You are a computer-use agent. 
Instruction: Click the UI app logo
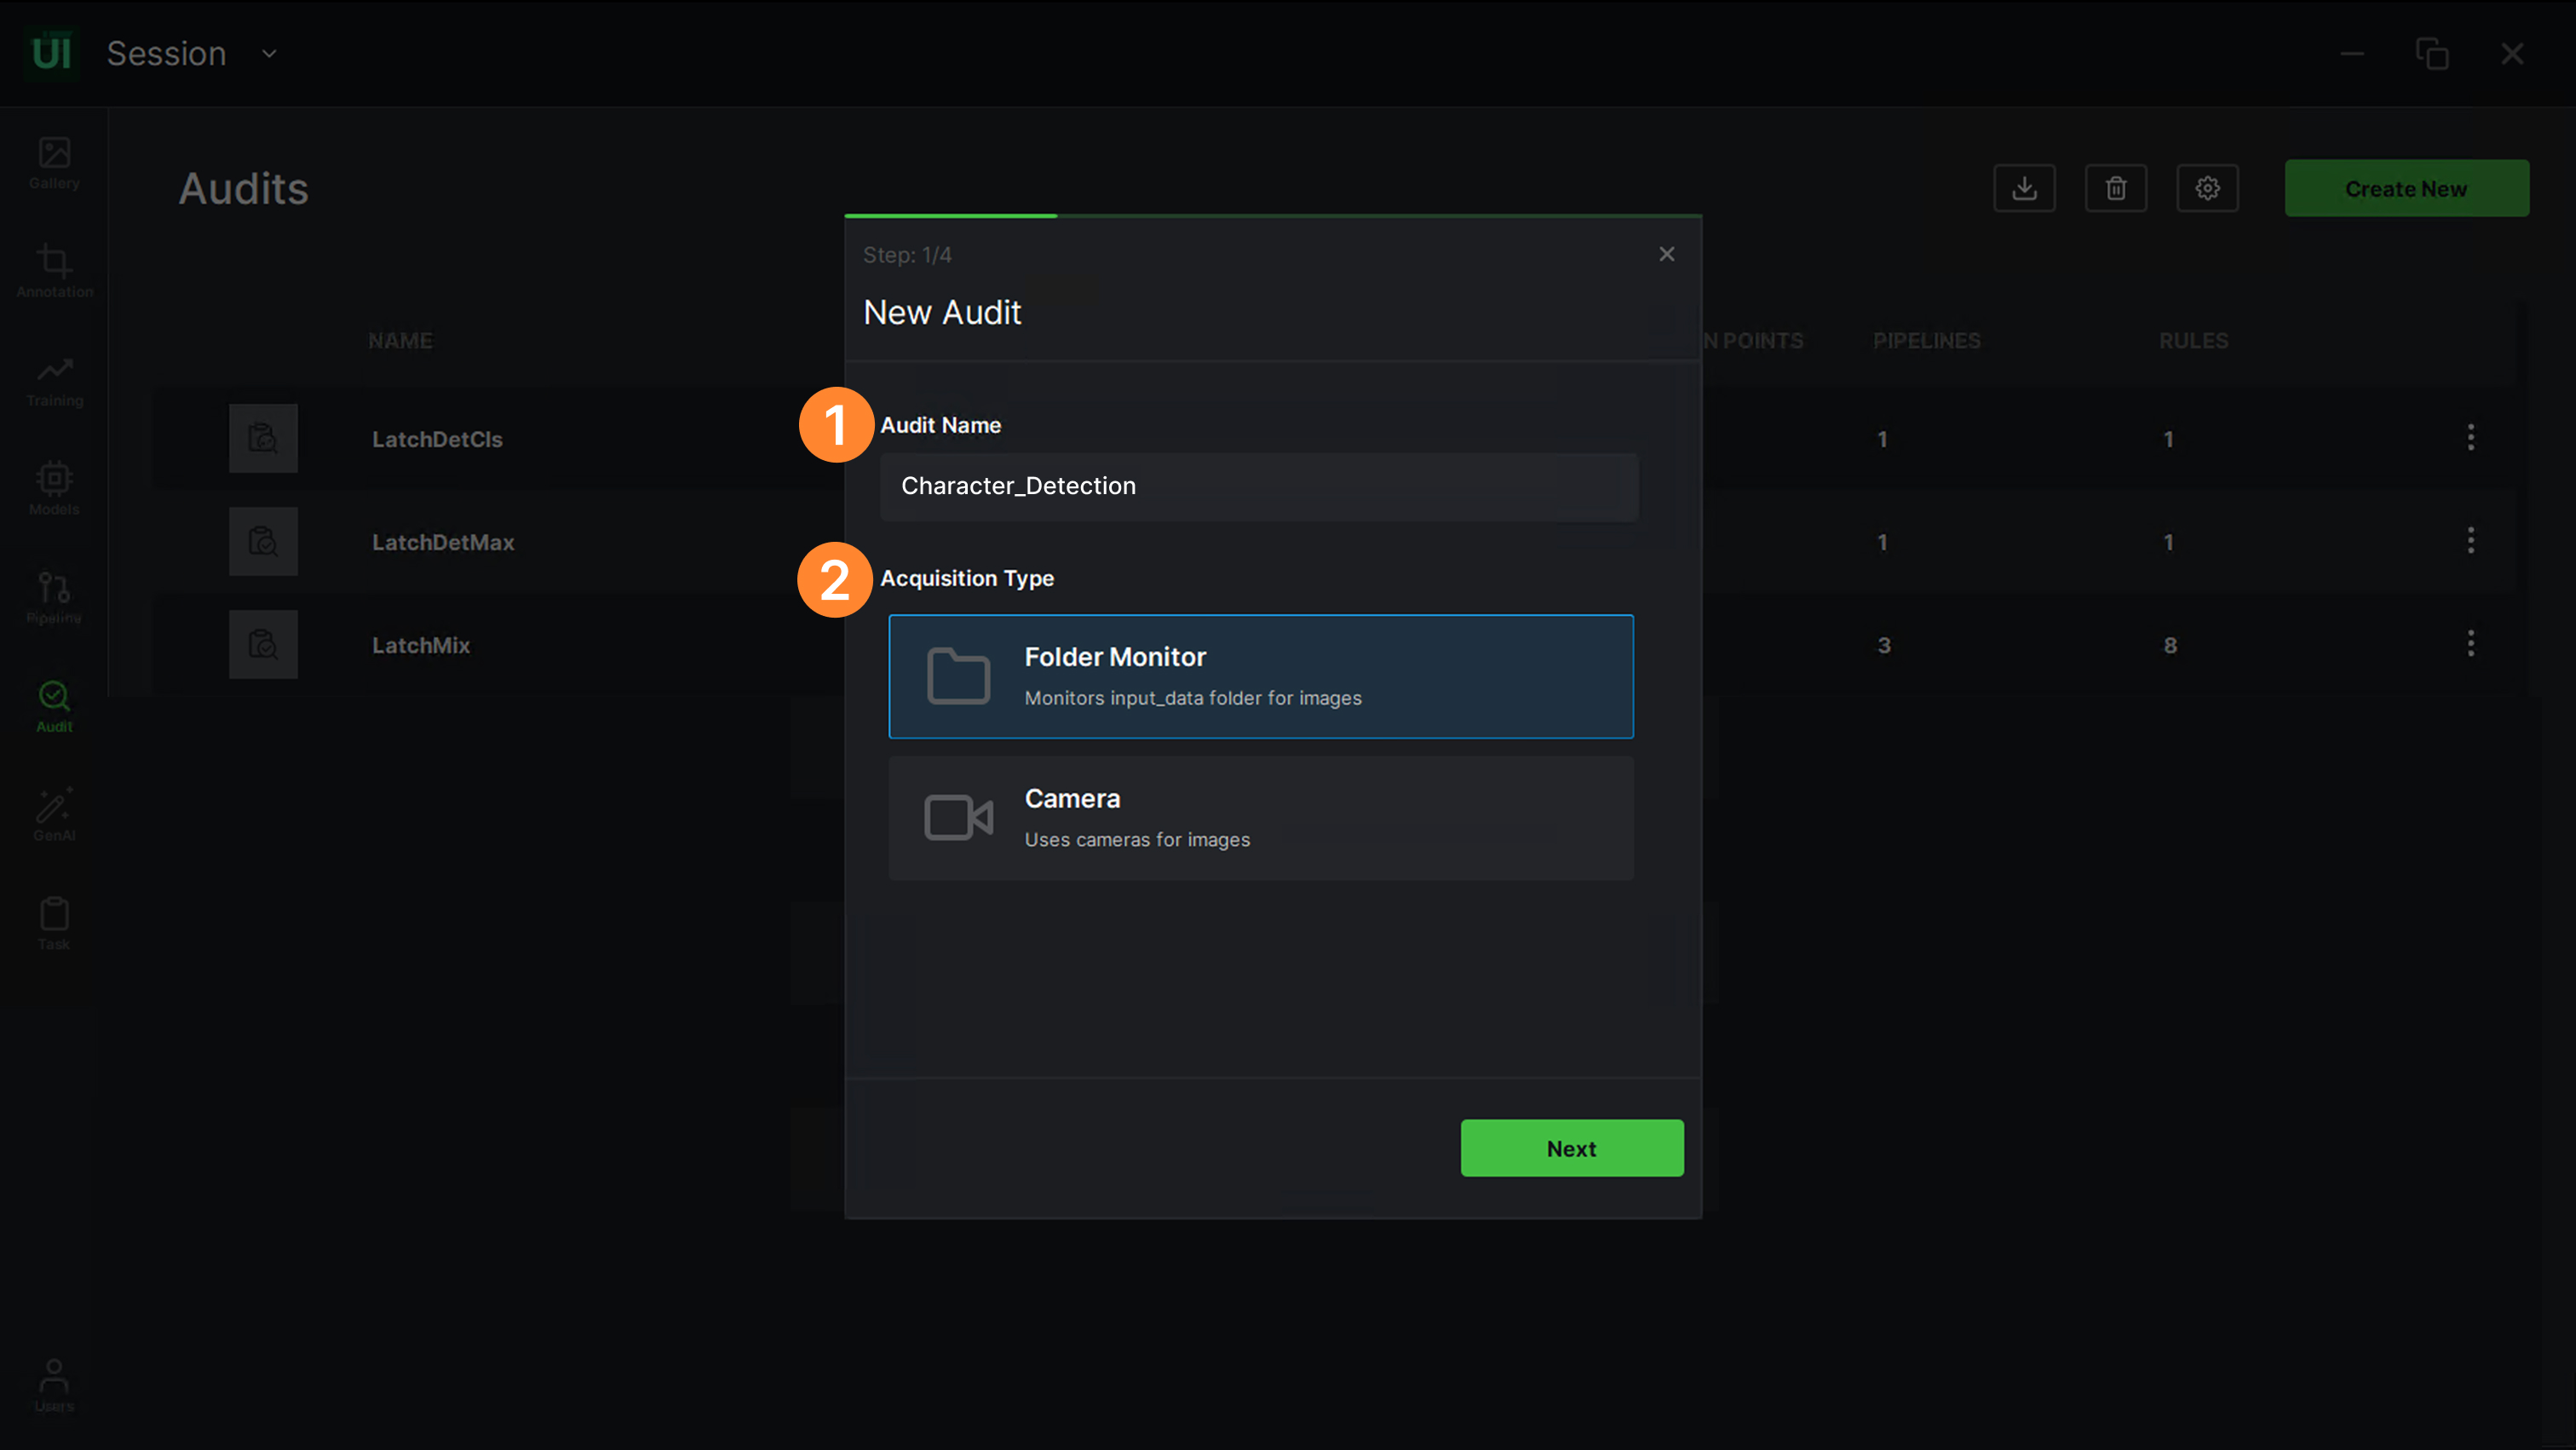pos(51,53)
